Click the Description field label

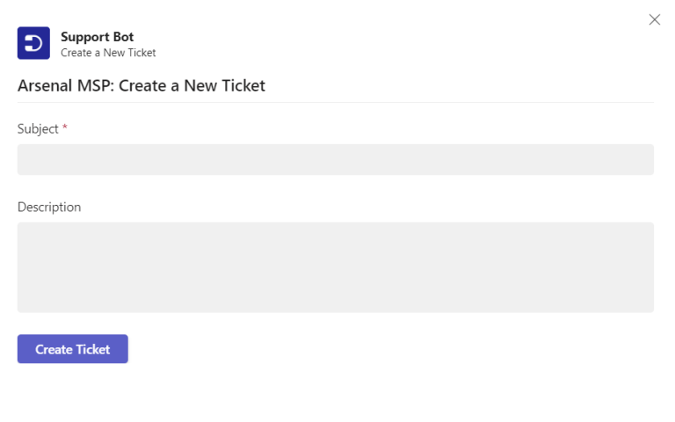pos(49,207)
